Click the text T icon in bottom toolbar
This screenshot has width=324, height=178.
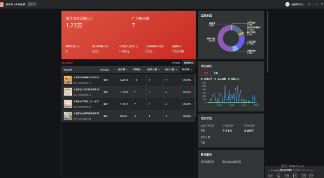tap(295, 175)
